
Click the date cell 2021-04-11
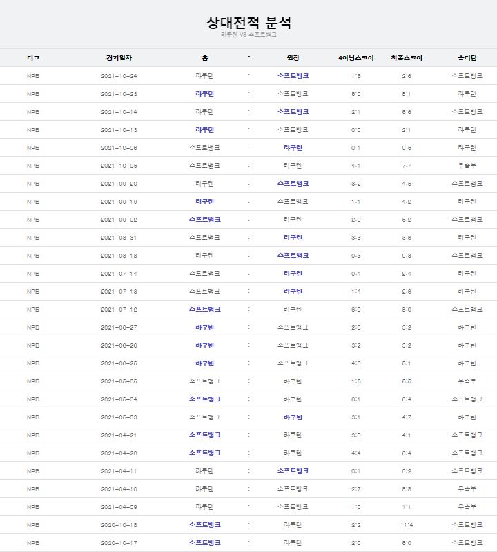[119, 471]
